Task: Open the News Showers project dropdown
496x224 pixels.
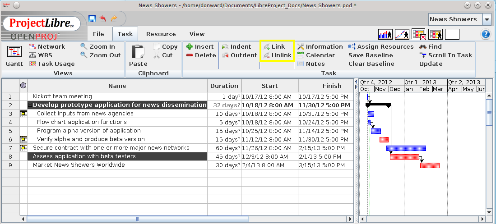Action: (x=487, y=19)
